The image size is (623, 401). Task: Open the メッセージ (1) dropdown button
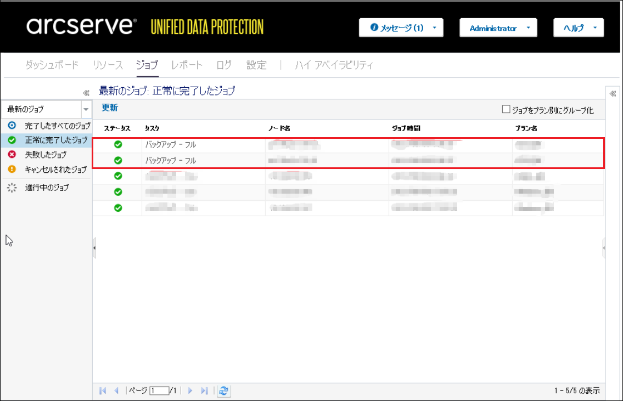(x=401, y=28)
